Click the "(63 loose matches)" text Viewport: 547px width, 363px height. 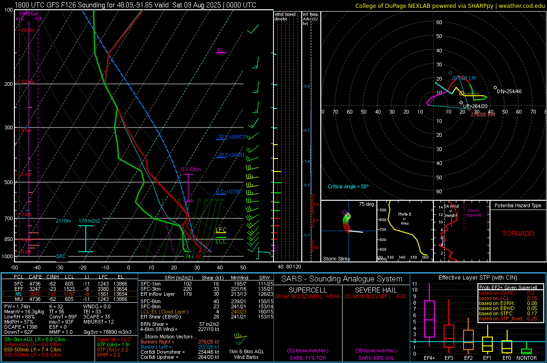pyautogui.click(x=308, y=350)
